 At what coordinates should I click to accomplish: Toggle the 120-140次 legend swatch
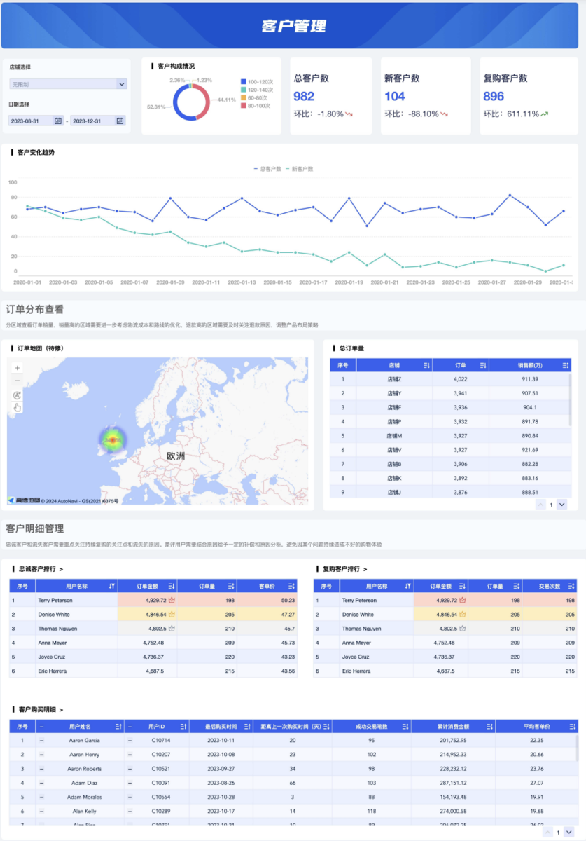(x=243, y=90)
